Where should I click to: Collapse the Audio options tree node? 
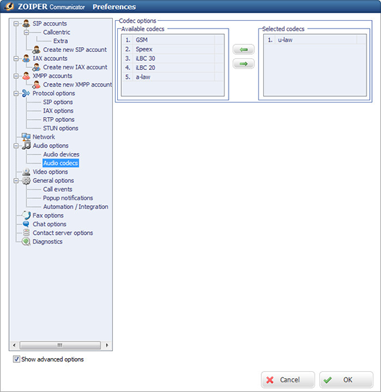pos(16,145)
